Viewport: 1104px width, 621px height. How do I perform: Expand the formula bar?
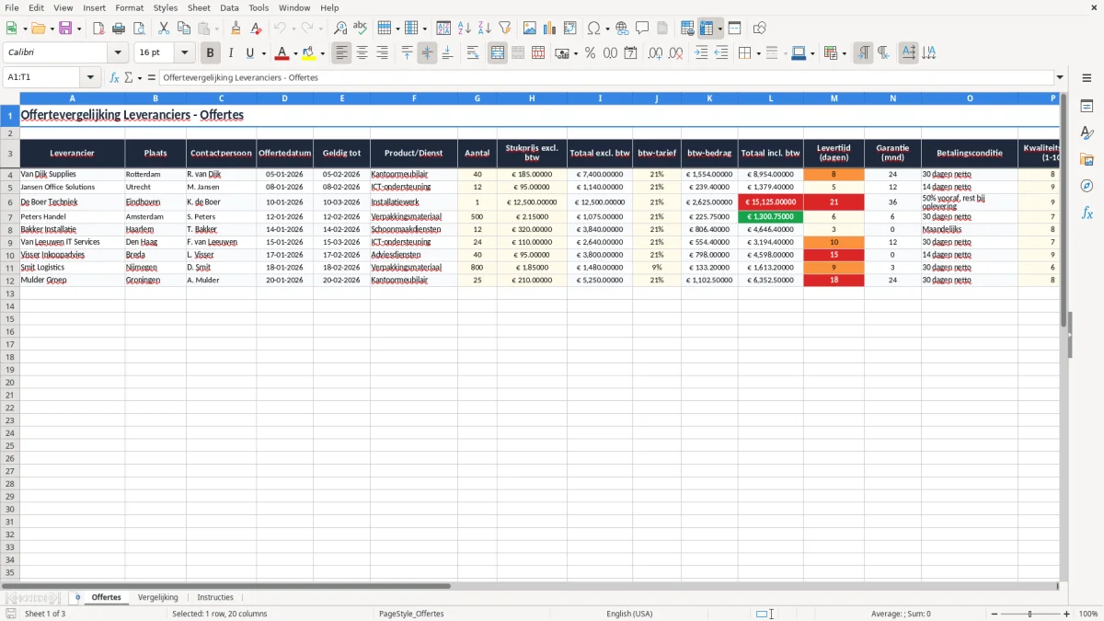coord(1060,77)
